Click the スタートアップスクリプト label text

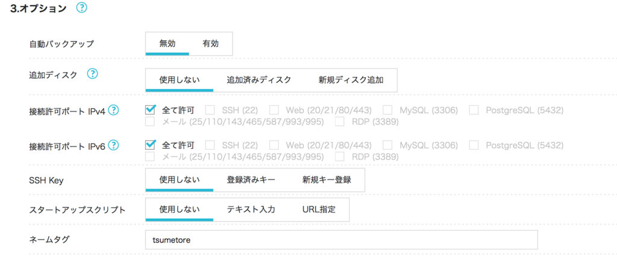pyautogui.click(x=78, y=210)
